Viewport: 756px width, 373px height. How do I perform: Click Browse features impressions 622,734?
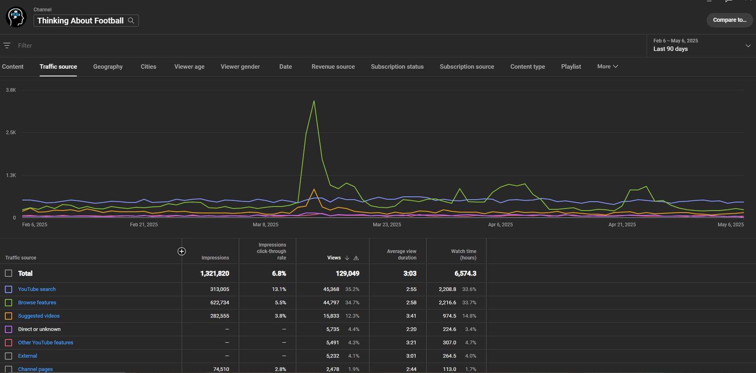(220, 303)
